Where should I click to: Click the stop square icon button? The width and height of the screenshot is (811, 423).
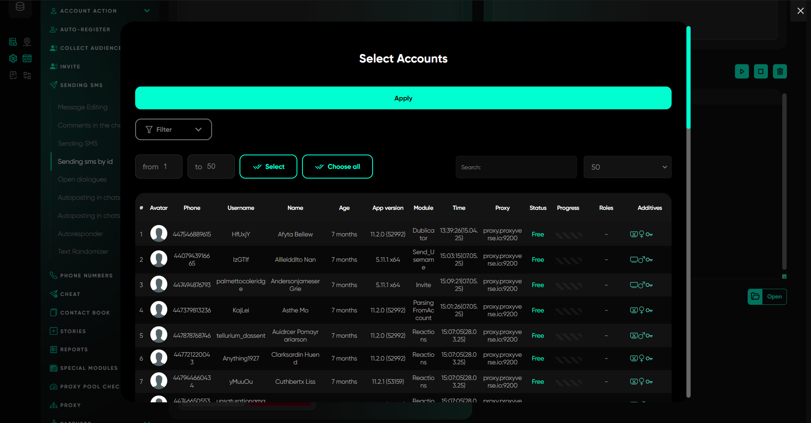761,71
